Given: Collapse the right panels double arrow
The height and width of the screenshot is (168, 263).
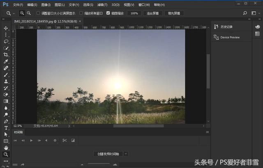Looking at the screenshot, I should (x=249, y=19).
